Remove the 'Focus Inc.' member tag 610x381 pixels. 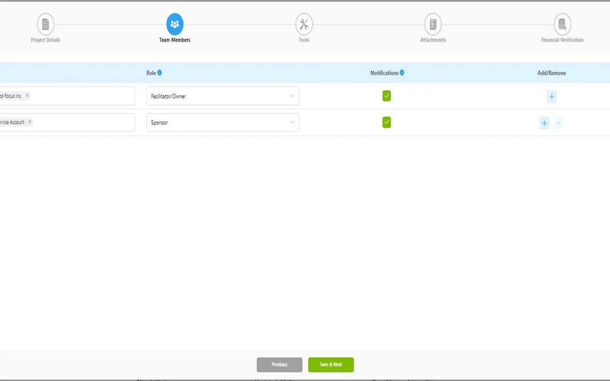[x=27, y=96]
